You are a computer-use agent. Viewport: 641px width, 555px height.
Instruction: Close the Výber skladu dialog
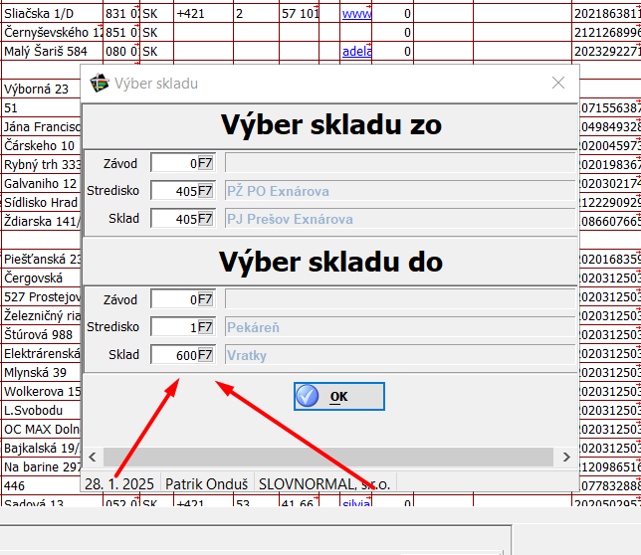pos(558,84)
